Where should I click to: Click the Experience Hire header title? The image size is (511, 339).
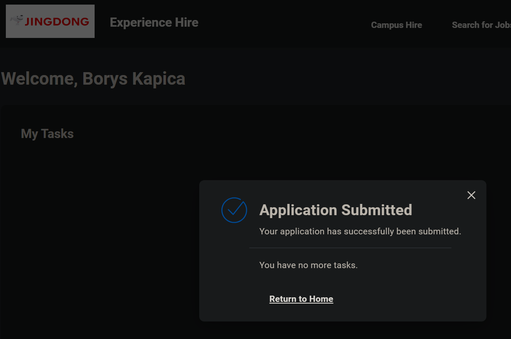pos(154,23)
